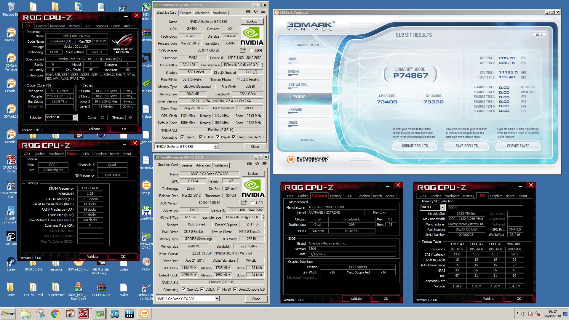Viewport: 569px width, 320px height.
Task: Click the Bus Interface question mark in top GPU-Z
Action: [262, 65]
